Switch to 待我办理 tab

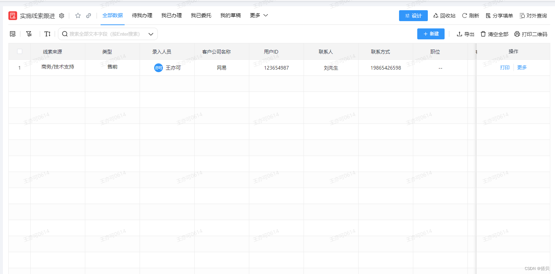coord(142,15)
